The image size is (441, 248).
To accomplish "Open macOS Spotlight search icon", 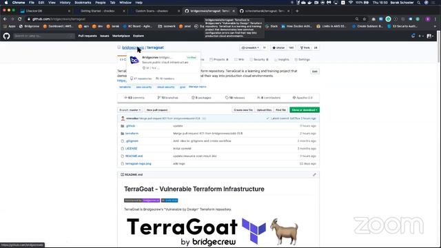I will [419, 3].
